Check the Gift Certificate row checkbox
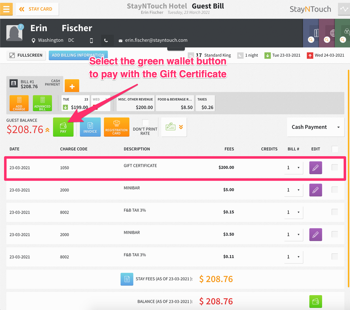Viewport: 350px width, 310px height. click(x=335, y=167)
